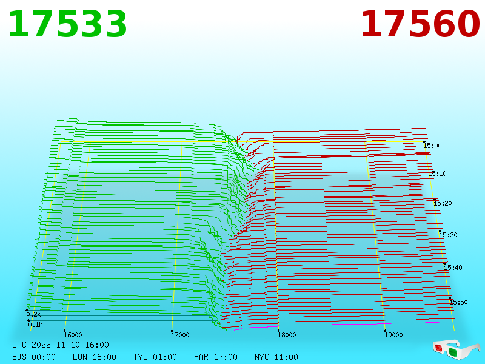Image resolution: width=485 pixels, height=364 pixels.
Task: Click the 15:00 time axis marker
Action: coord(432,146)
